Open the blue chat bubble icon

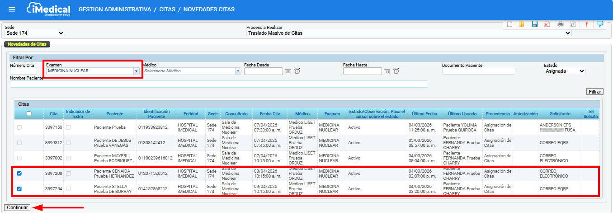pyautogui.click(x=600, y=24)
